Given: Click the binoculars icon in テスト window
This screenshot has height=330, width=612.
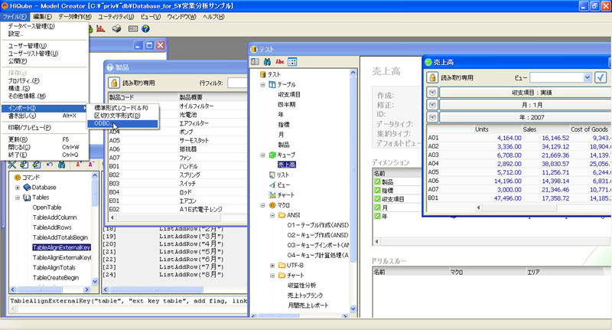Looking at the screenshot, I should pos(267,61).
